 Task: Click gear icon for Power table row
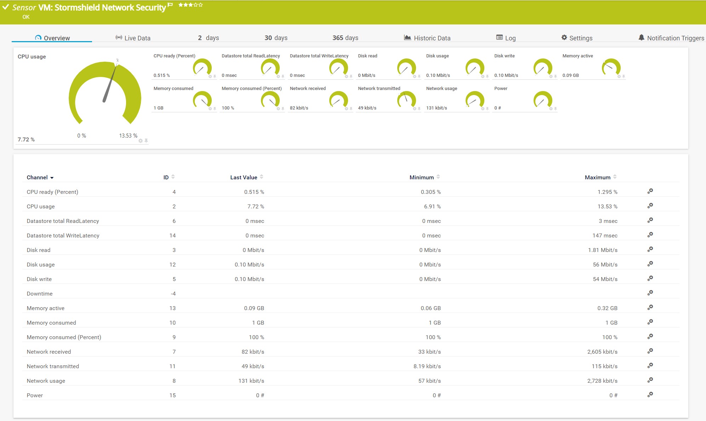(650, 395)
